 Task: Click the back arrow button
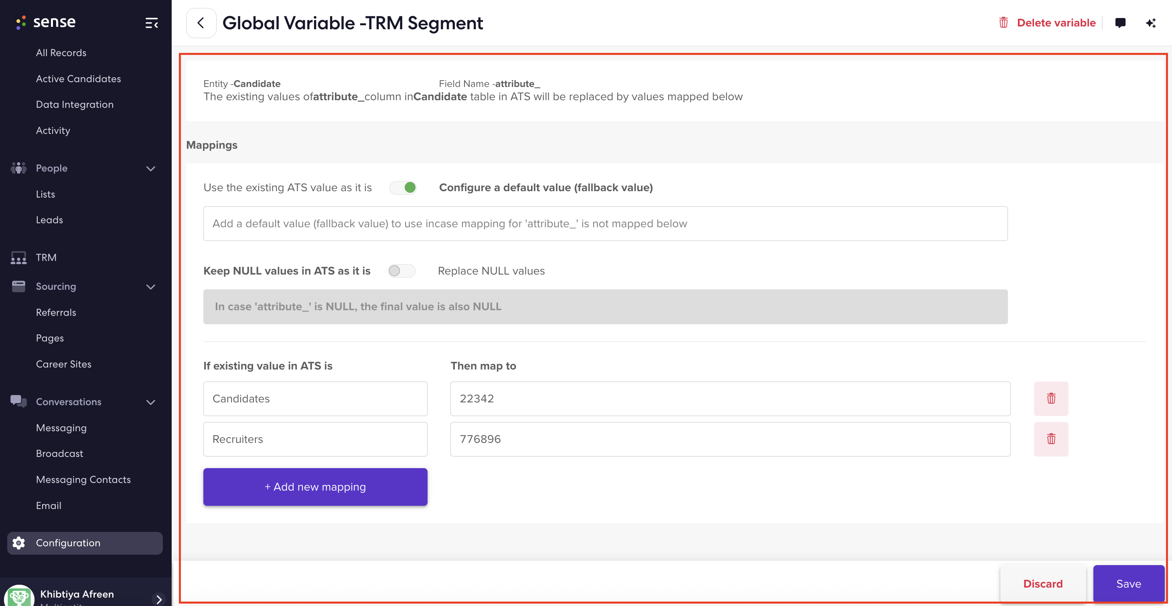(201, 23)
